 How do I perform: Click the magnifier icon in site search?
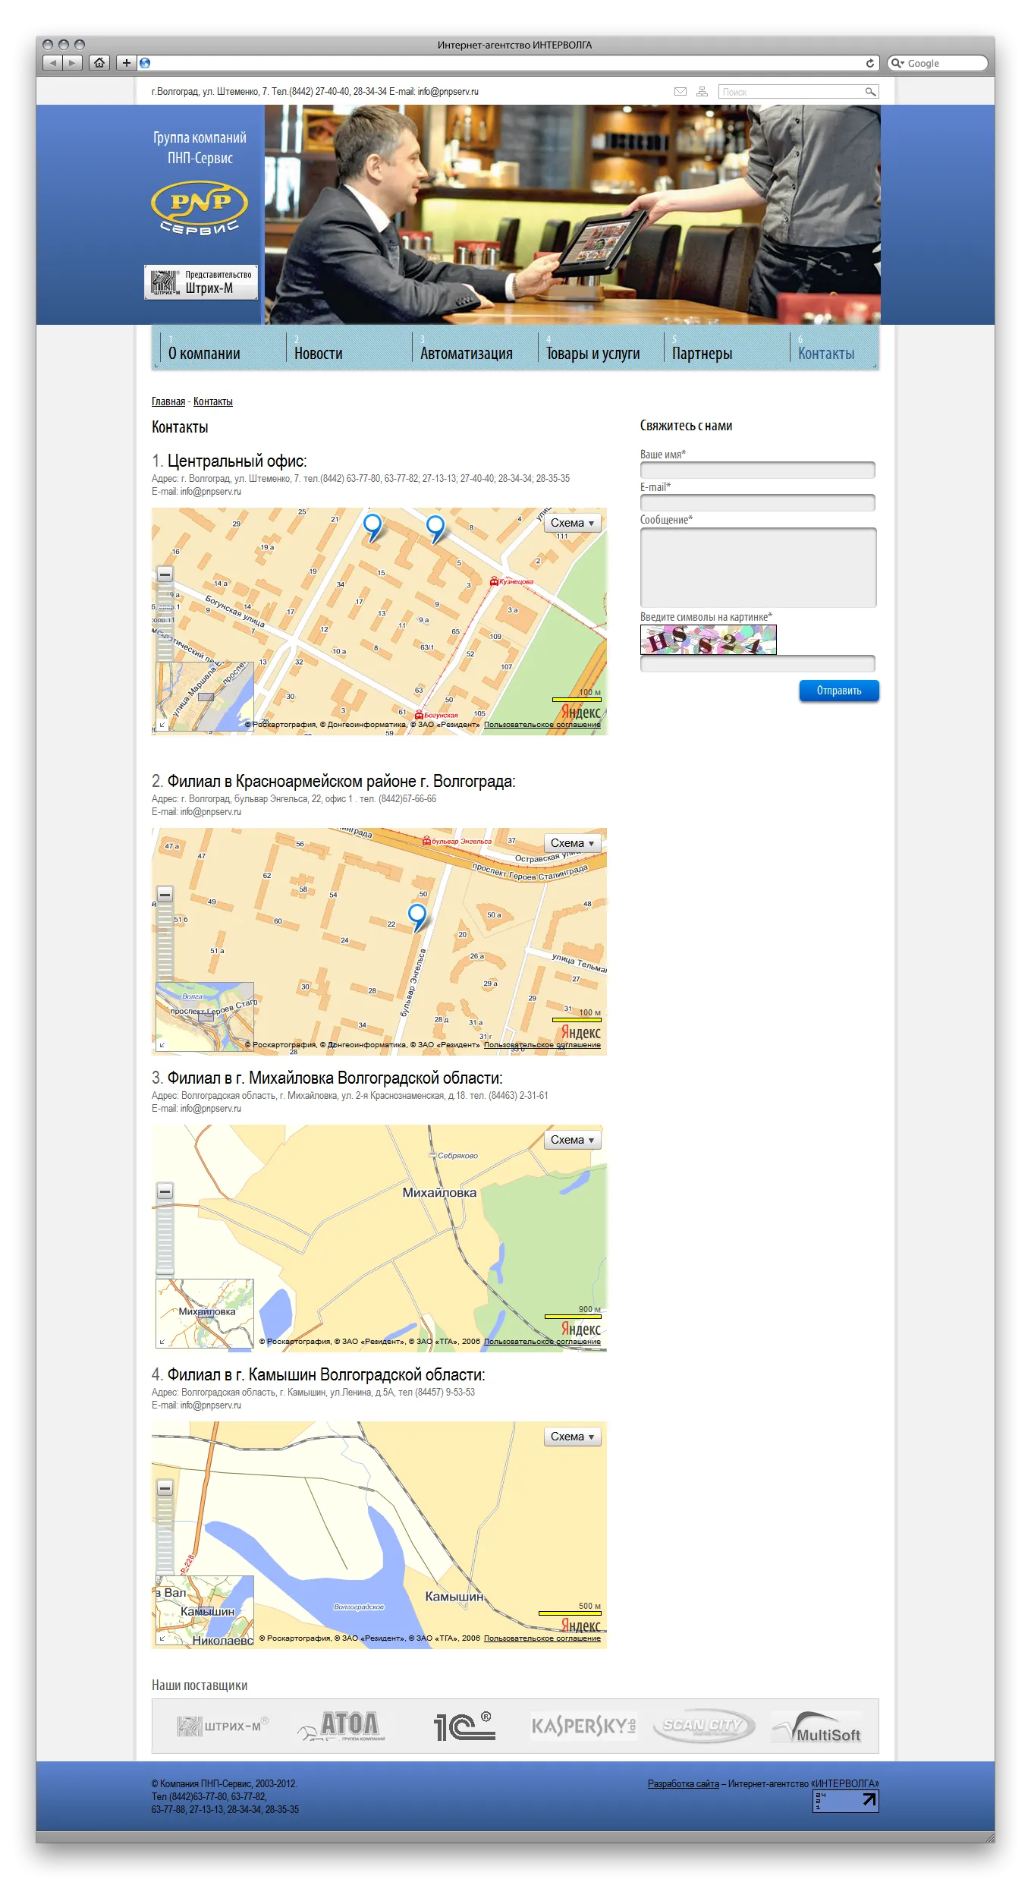(870, 92)
